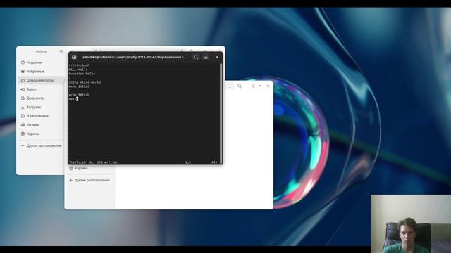
Task: Close the lower Files window
Action: click(x=268, y=86)
